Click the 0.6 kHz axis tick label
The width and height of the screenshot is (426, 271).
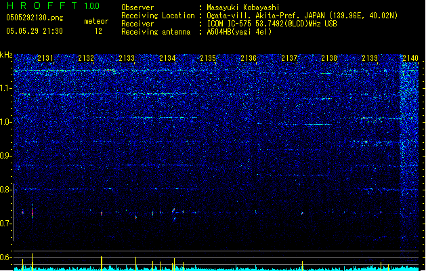tap(5, 257)
